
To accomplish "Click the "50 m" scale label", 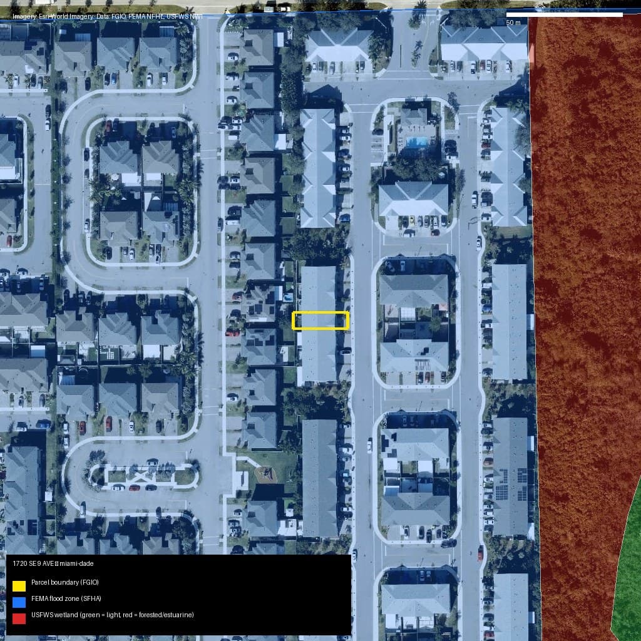I will pos(513,23).
